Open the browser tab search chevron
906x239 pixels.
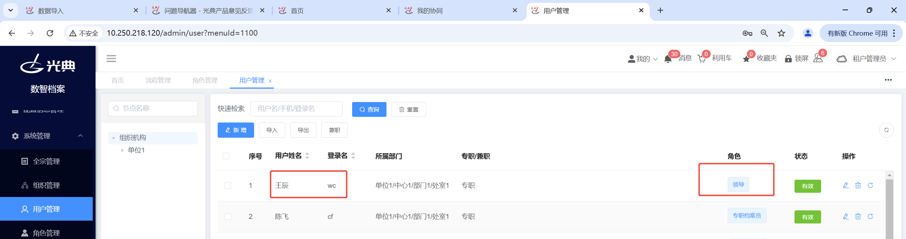tap(11, 11)
